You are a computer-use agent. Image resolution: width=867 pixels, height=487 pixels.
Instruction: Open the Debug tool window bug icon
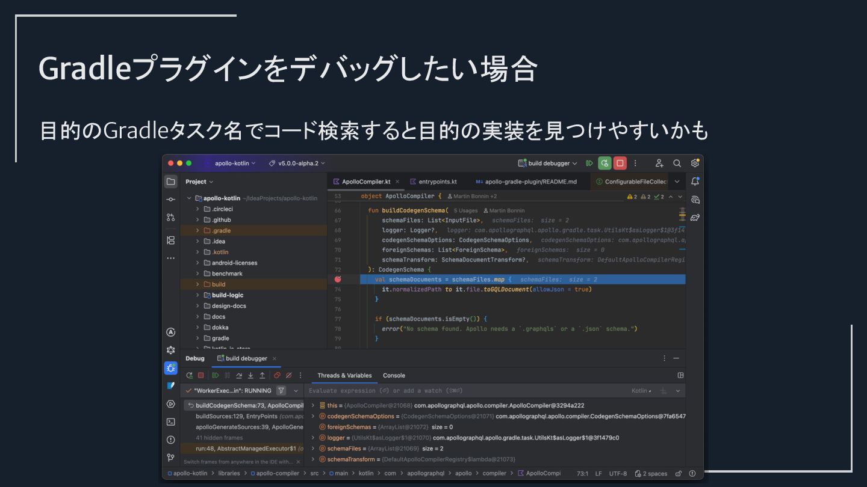(171, 368)
